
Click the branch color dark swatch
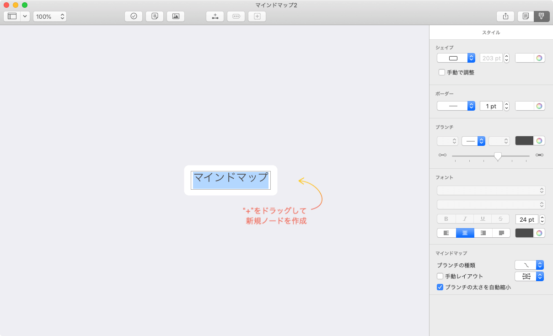coord(524,141)
